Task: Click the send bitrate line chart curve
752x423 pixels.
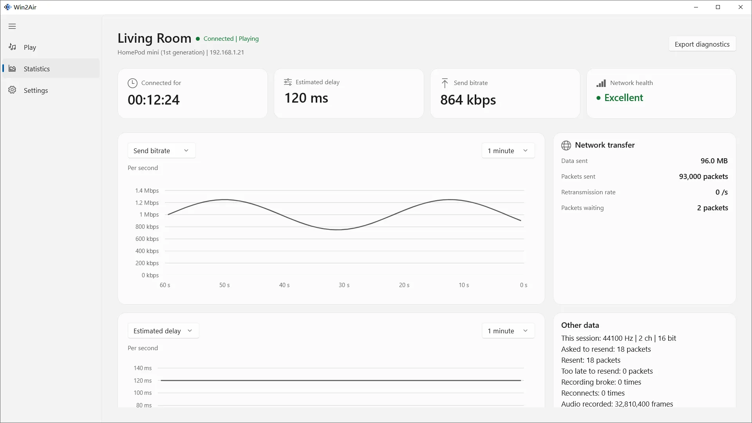Action: click(338, 230)
